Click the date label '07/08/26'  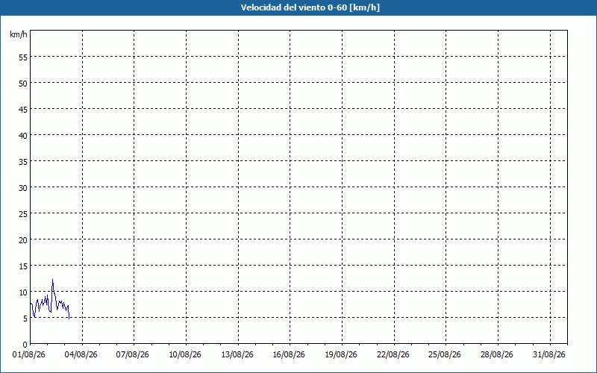133,355
